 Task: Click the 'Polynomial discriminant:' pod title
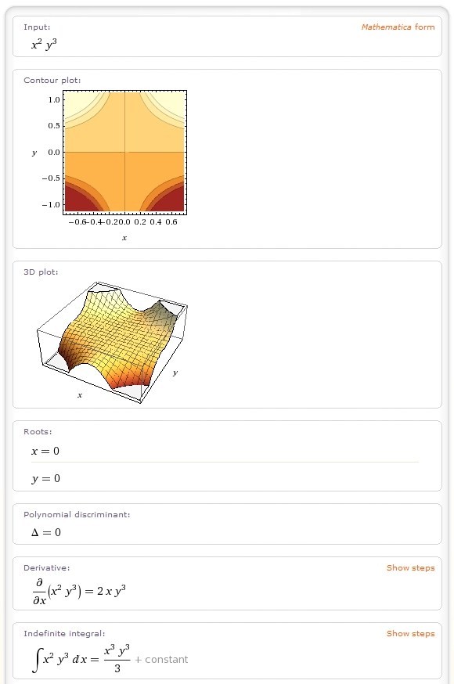click(x=77, y=515)
